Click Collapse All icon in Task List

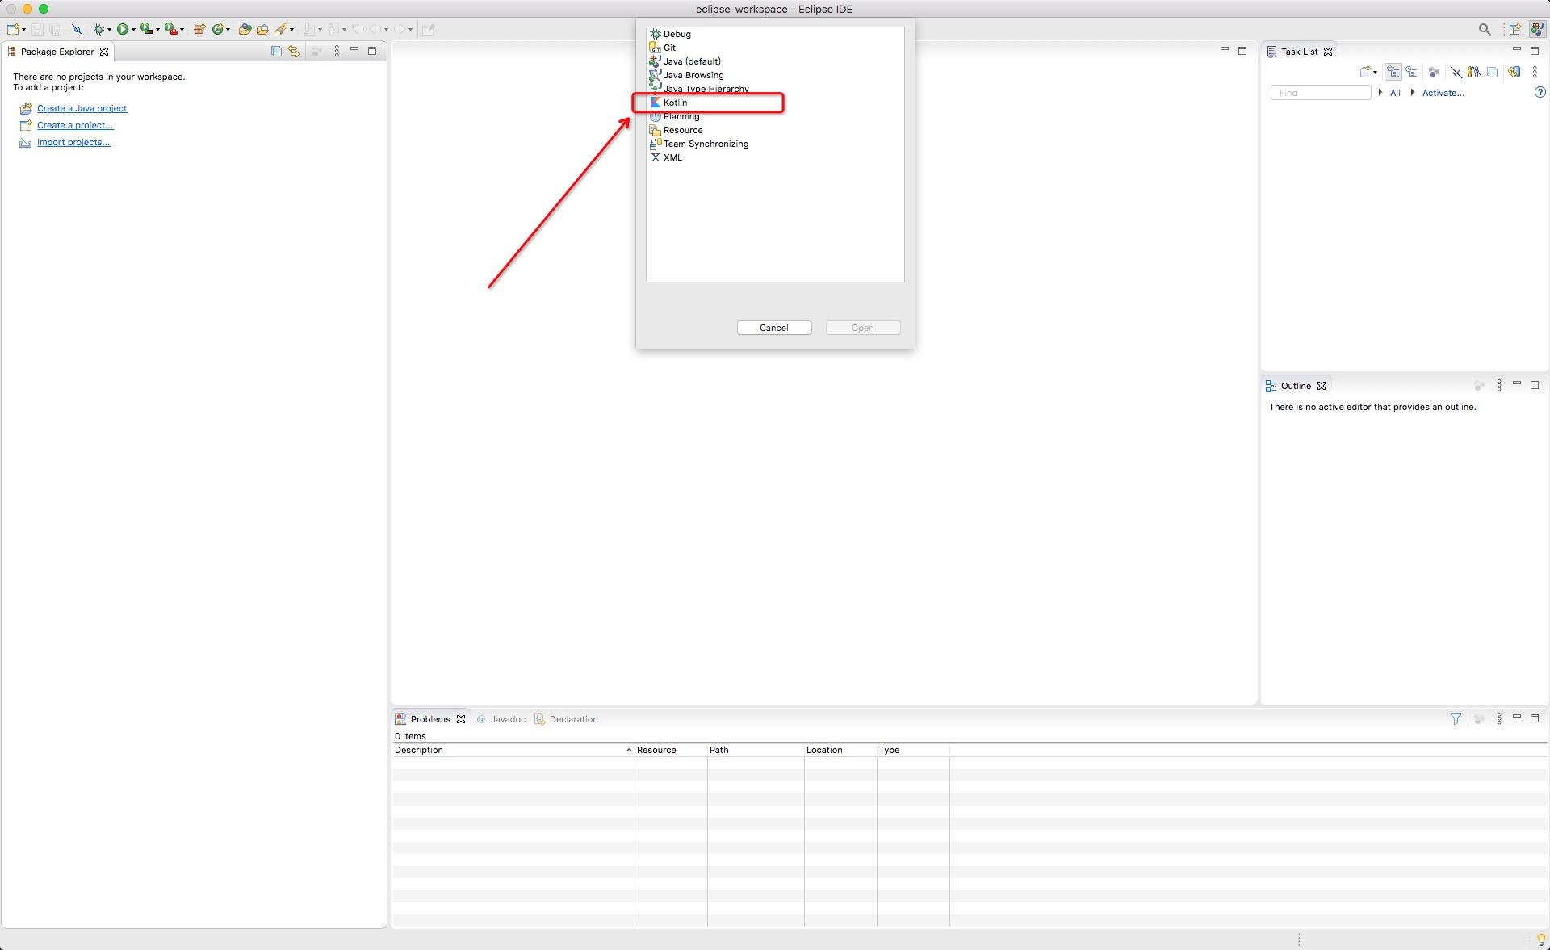tap(1493, 72)
